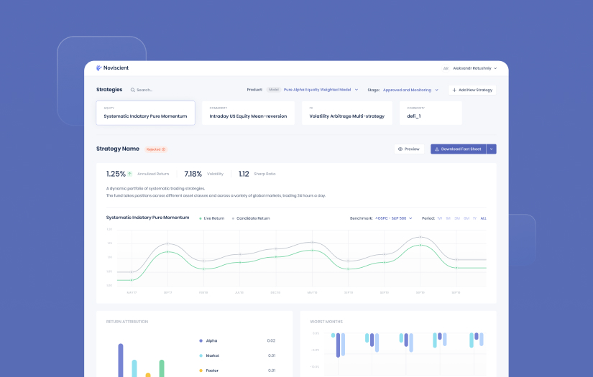This screenshot has height=377, width=593.
Task: Click the Noviscient logo icon
Action: [98, 68]
